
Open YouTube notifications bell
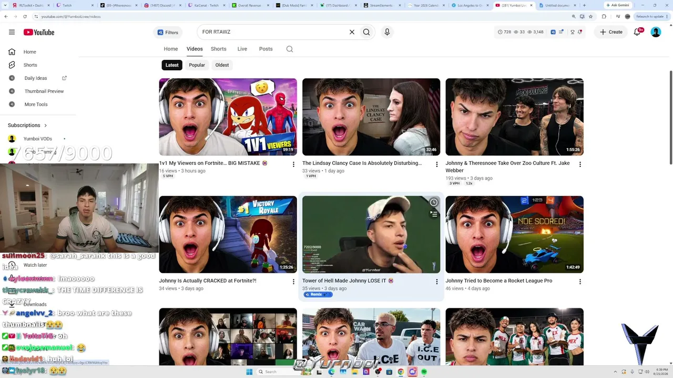click(637, 32)
